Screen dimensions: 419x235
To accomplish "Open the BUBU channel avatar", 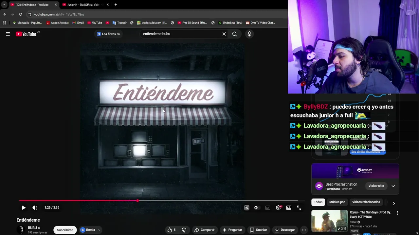I will (22, 229).
